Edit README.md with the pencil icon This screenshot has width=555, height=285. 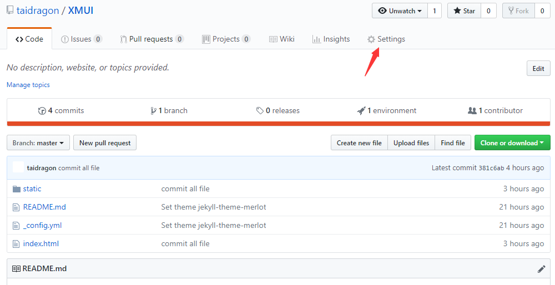[x=541, y=269]
